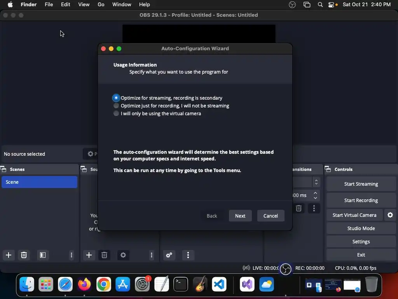Open the Help menu
Viewport: 398px width, 299px height.
click(145, 5)
